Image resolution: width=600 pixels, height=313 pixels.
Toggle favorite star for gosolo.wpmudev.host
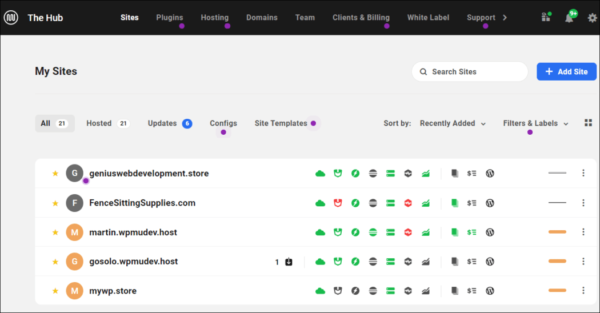pyautogui.click(x=55, y=262)
